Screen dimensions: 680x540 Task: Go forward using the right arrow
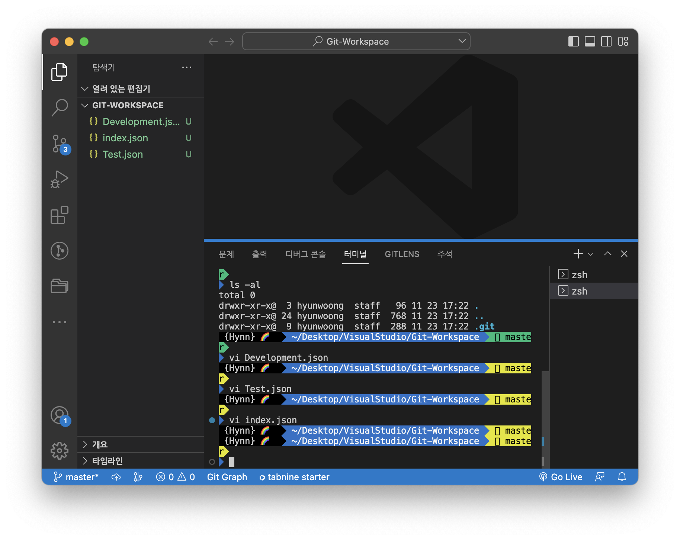click(x=230, y=42)
